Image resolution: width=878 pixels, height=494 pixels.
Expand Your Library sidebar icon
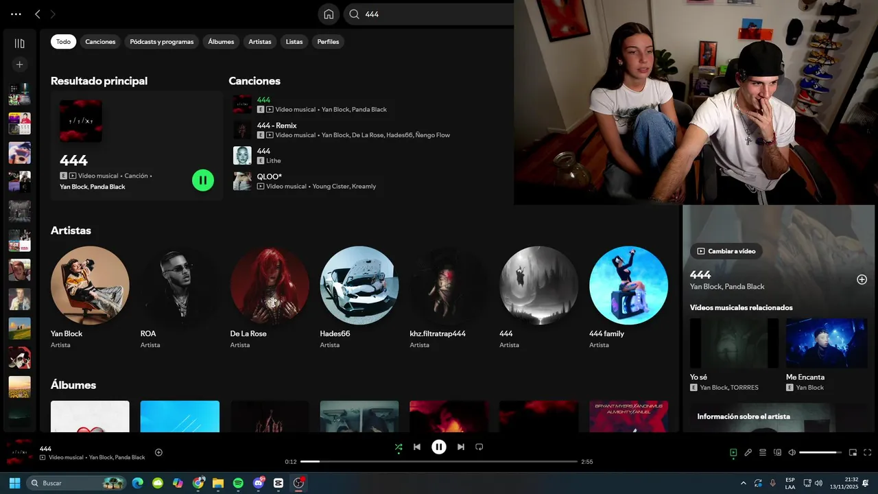19,43
